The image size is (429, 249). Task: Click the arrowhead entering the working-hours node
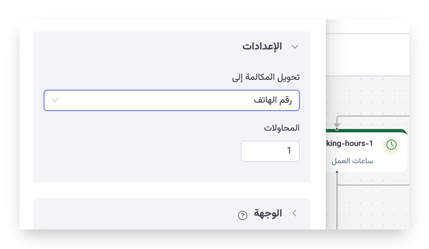coord(337,125)
